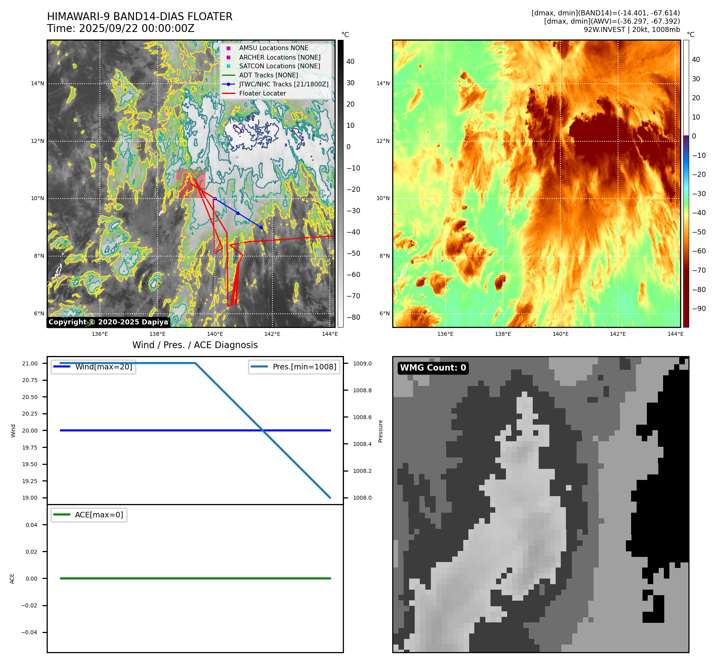This screenshot has height=667, width=716.
Task: Click the 'Wind' y-axis label
Action: pyautogui.click(x=13, y=431)
